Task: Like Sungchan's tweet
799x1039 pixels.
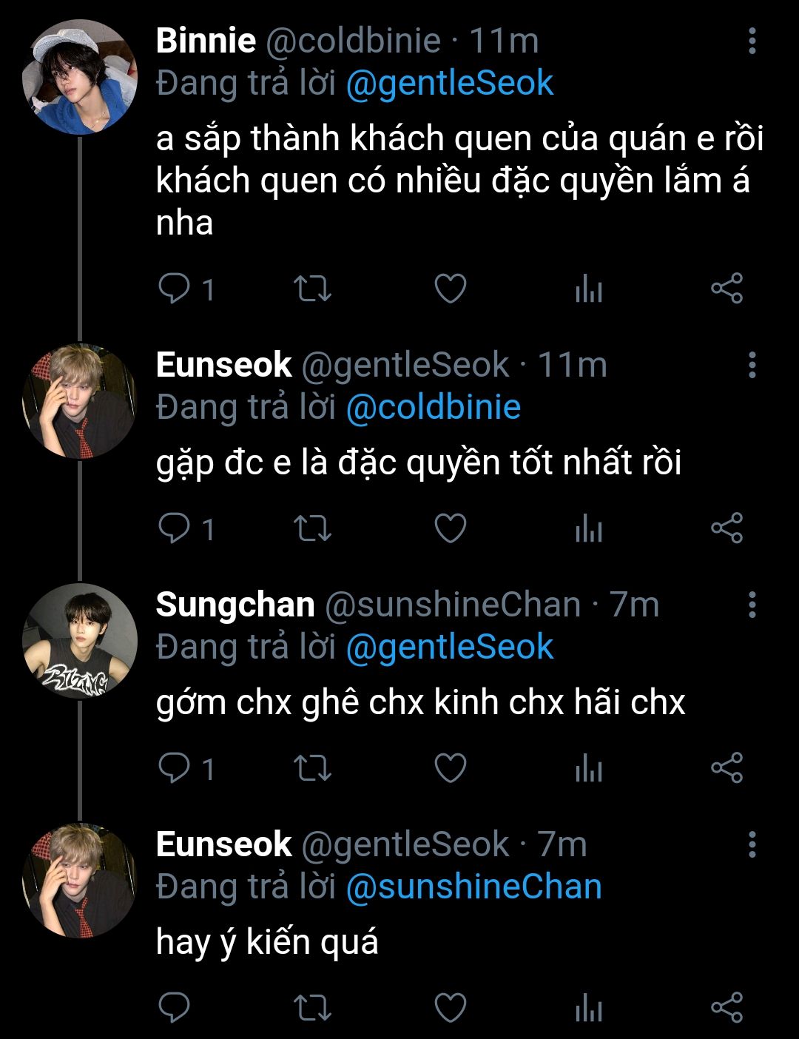Action: [450, 768]
